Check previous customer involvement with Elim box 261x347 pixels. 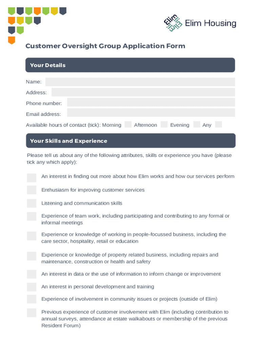click(32, 313)
